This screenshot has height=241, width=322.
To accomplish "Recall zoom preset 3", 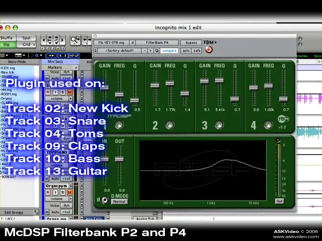I will point(53,49).
